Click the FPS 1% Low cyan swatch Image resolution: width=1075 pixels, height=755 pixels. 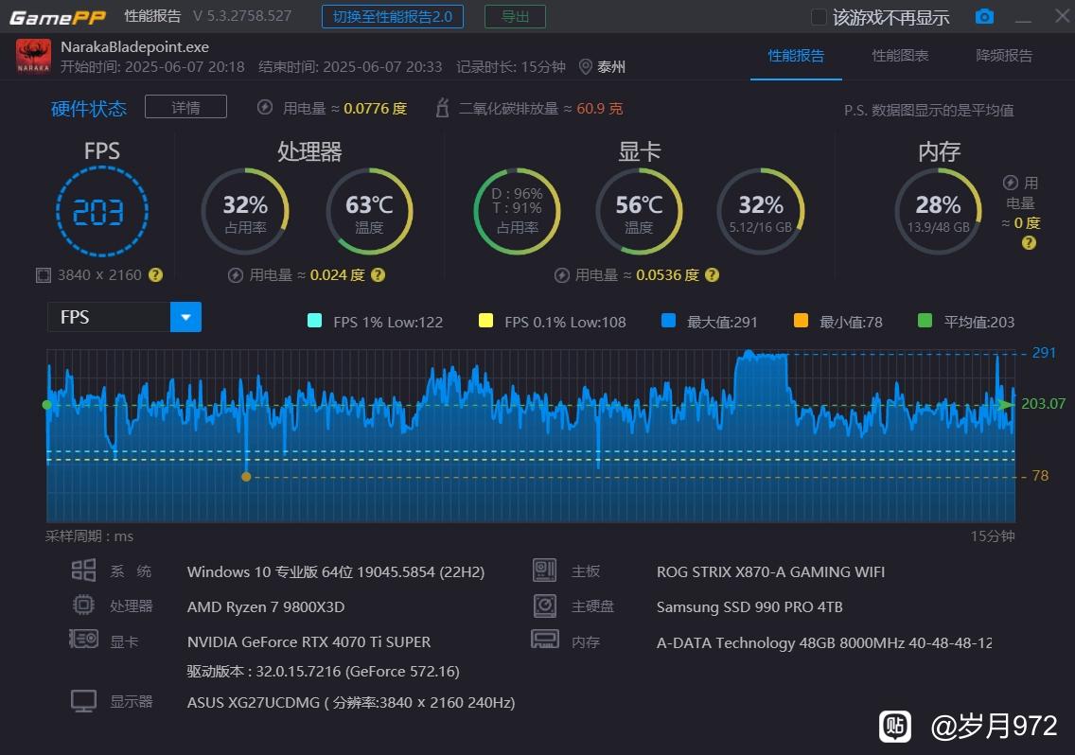(315, 320)
